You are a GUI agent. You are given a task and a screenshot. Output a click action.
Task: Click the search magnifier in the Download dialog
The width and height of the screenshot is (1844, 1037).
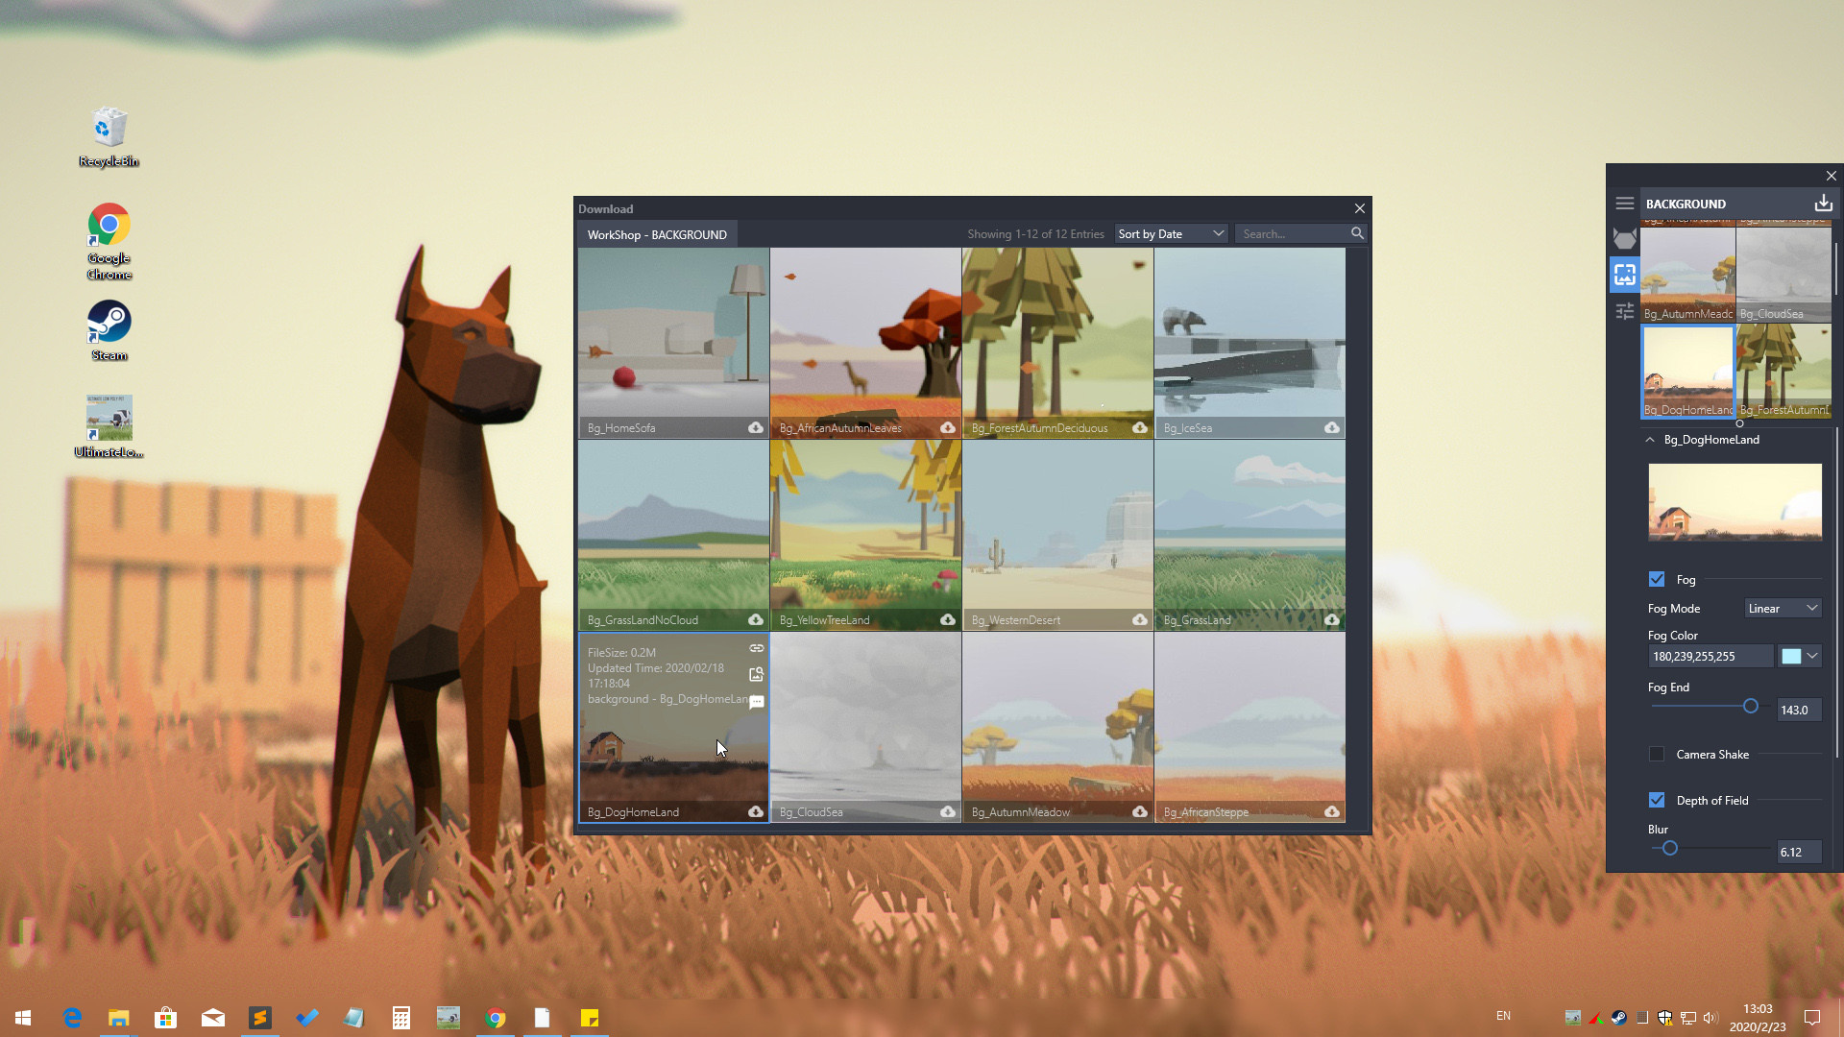tap(1357, 233)
